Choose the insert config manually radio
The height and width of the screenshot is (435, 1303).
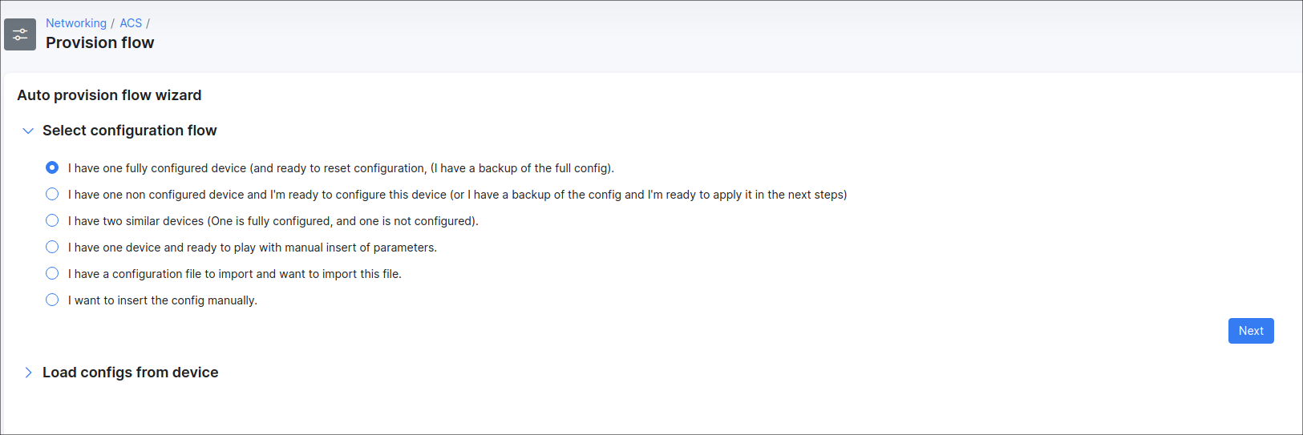pyautogui.click(x=52, y=300)
